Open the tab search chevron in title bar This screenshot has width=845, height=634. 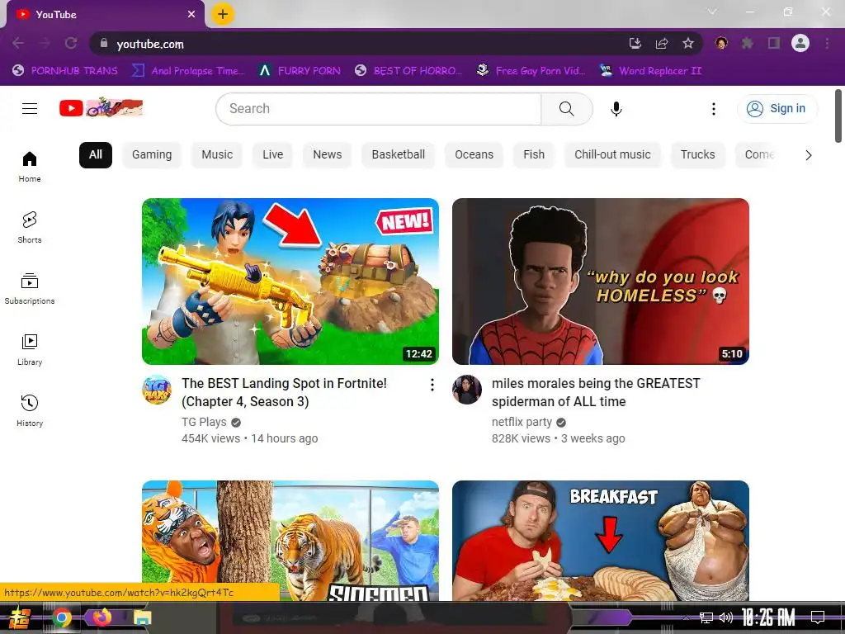pyautogui.click(x=712, y=12)
